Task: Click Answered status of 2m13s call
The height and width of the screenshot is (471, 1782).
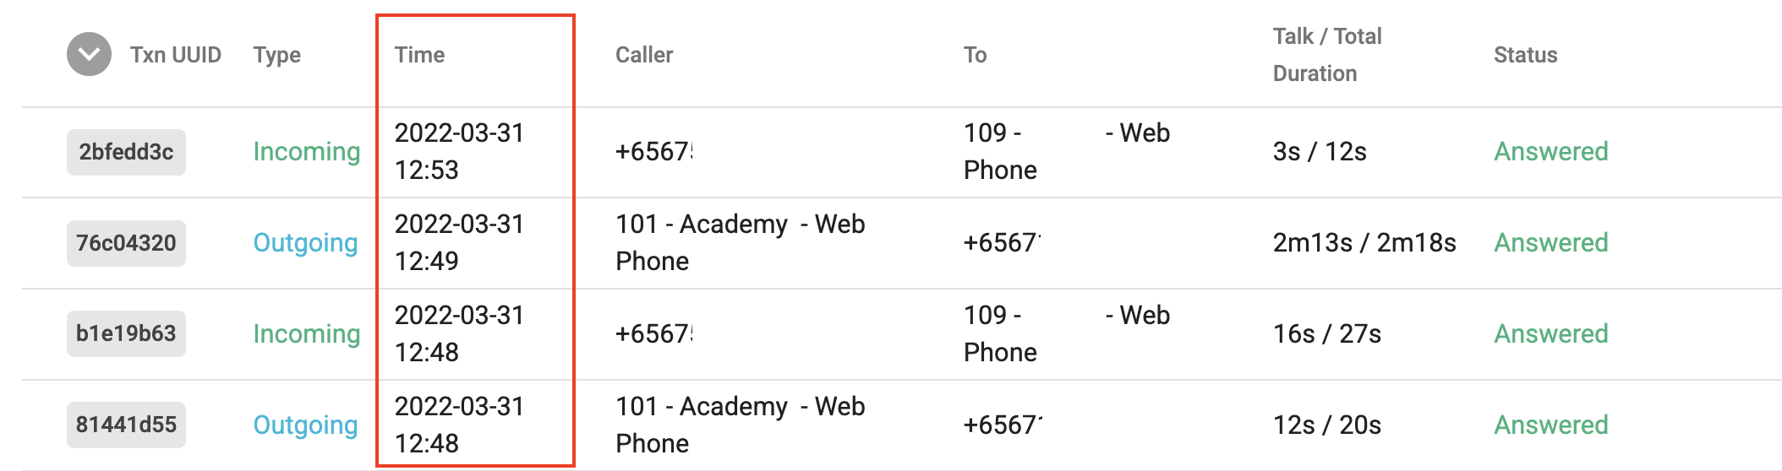Action: point(1550,243)
